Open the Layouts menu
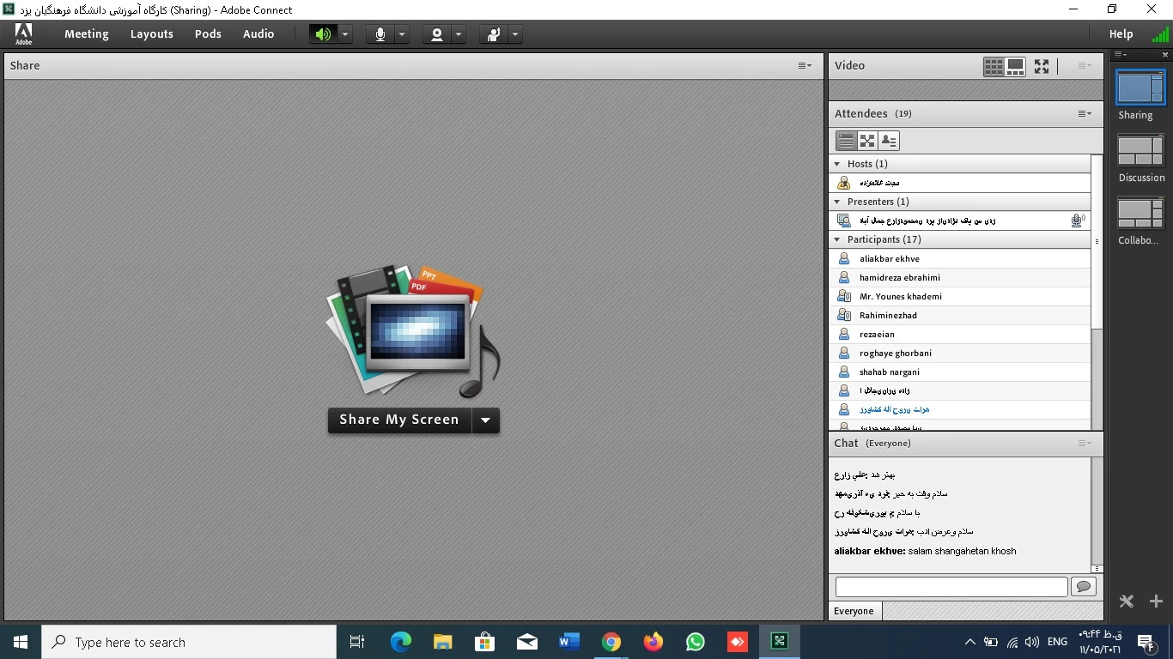This screenshot has width=1173, height=659. [152, 34]
